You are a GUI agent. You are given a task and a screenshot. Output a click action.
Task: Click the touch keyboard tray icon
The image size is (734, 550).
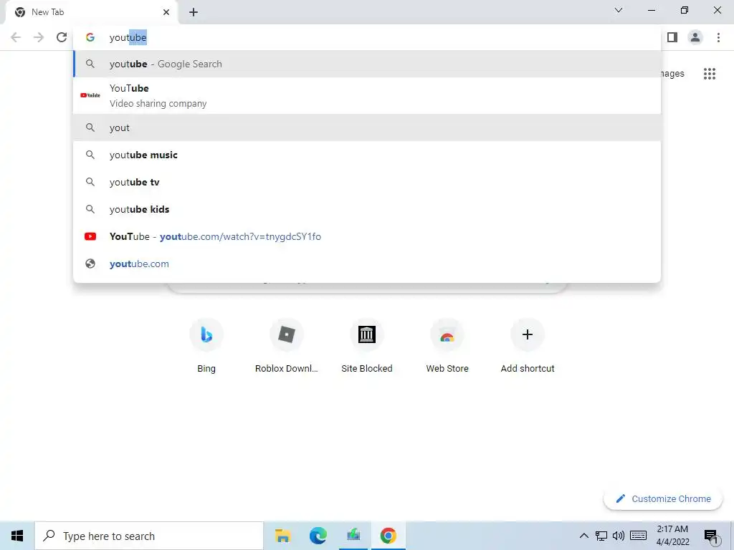click(x=639, y=536)
